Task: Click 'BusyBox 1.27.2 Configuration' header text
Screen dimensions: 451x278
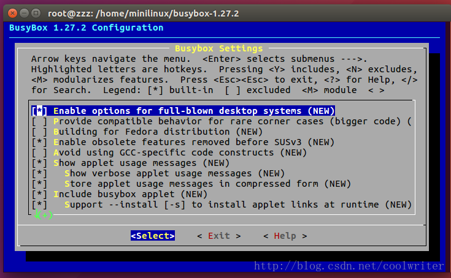Action: [87, 28]
